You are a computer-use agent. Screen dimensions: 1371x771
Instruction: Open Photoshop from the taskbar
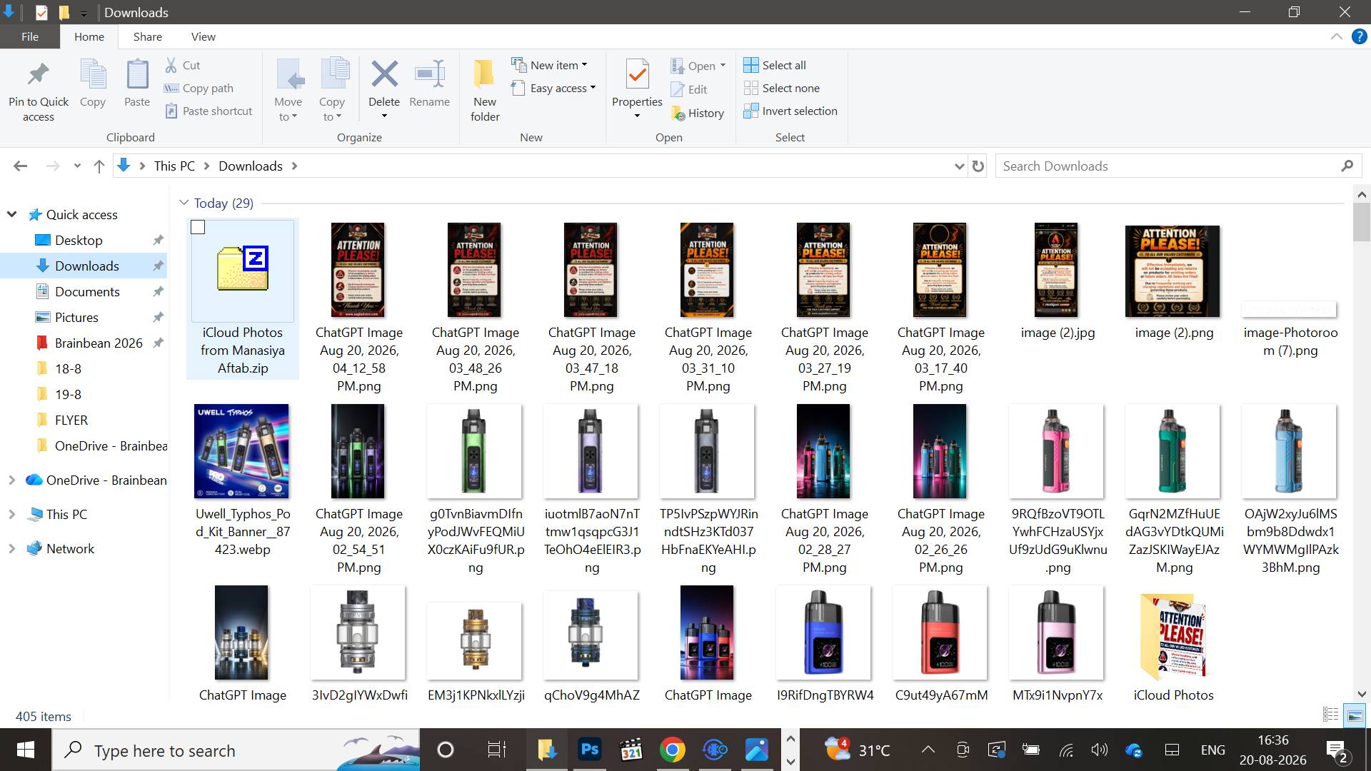click(590, 750)
